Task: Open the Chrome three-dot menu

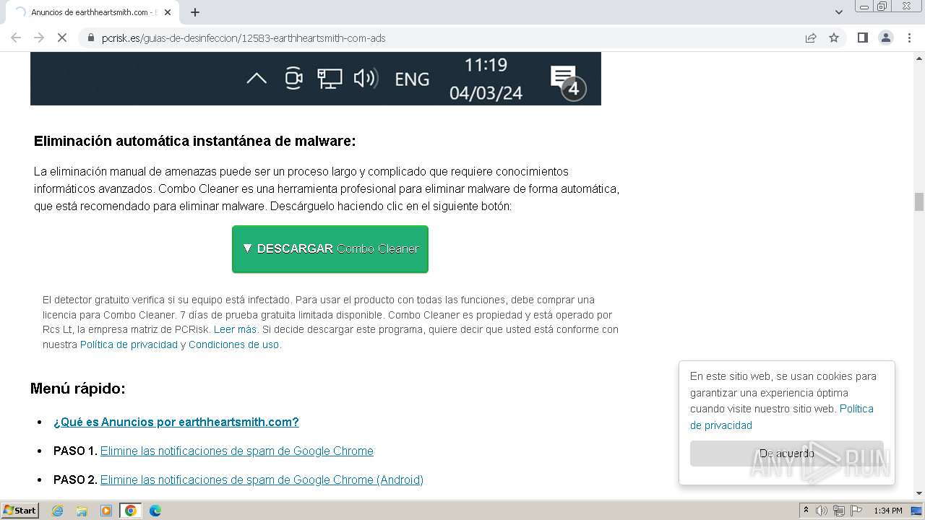Action: tap(909, 38)
